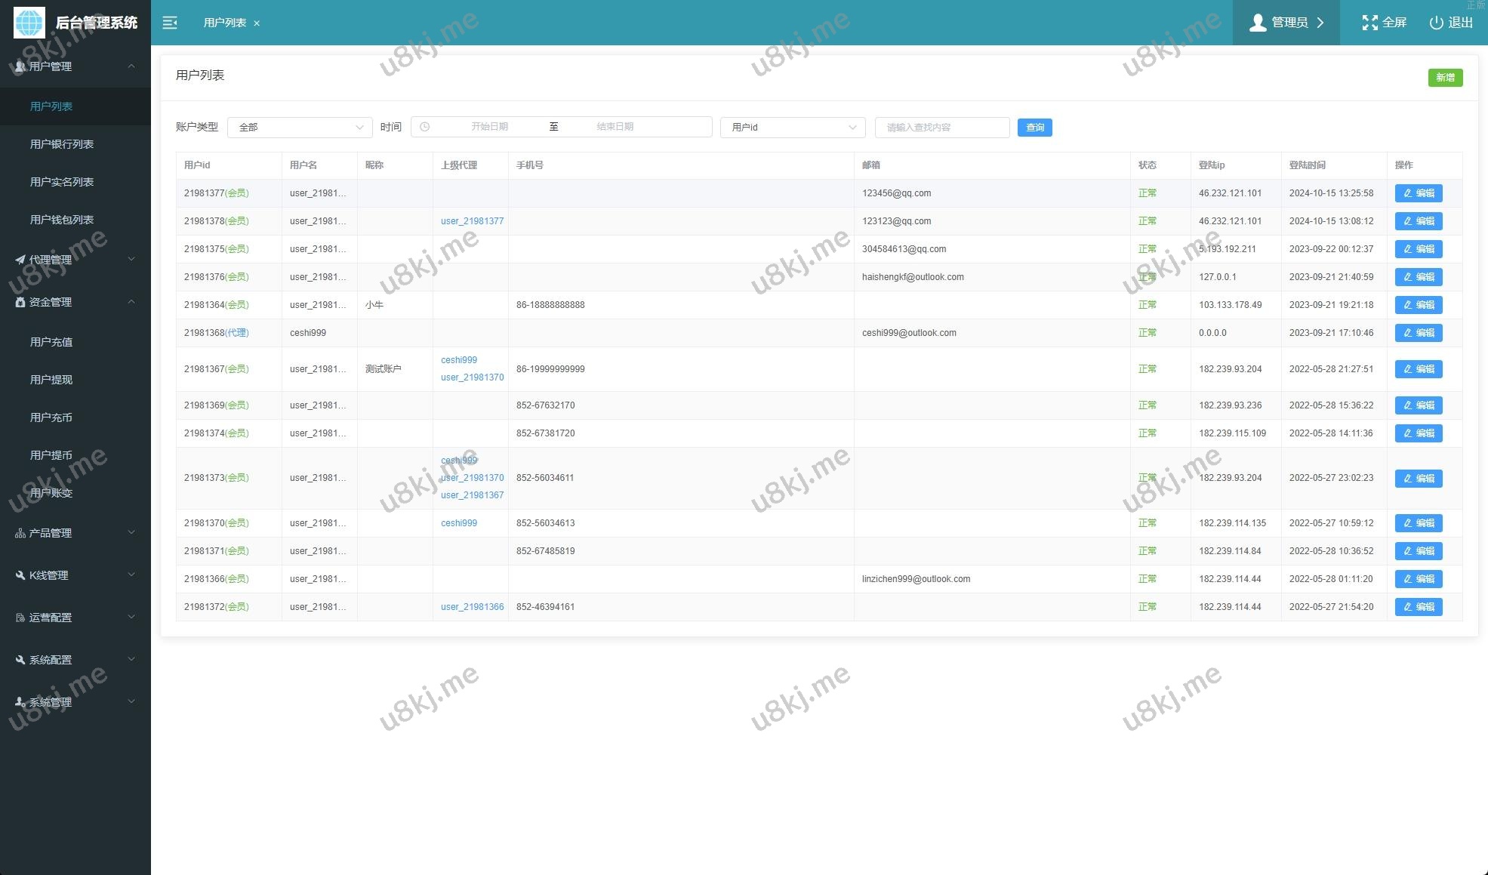Click the 产品管理 sidebar icon
The width and height of the screenshot is (1488, 875).
(x=20, y=533)
